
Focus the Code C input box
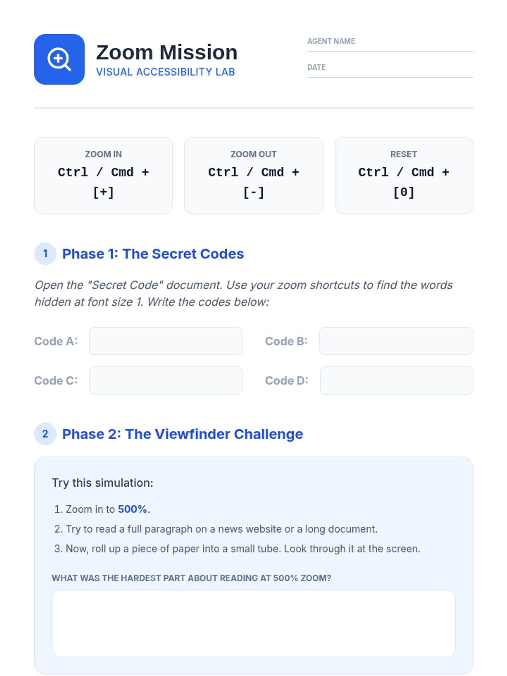click(x=165, y=380)
